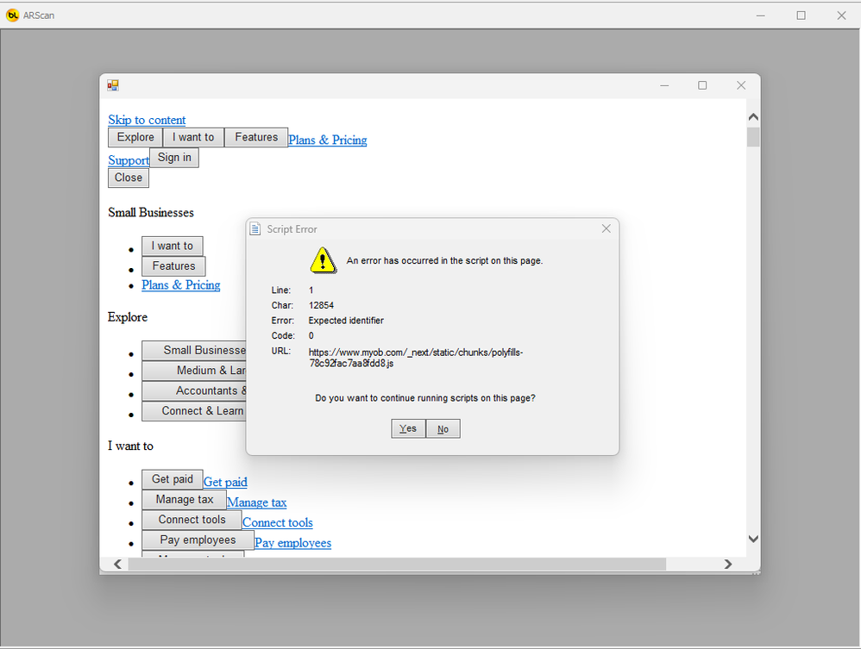The height and width of the screenshot is (649, 861).
Task: Open the top Plans & Pricing link
Action: coord(327,140)
